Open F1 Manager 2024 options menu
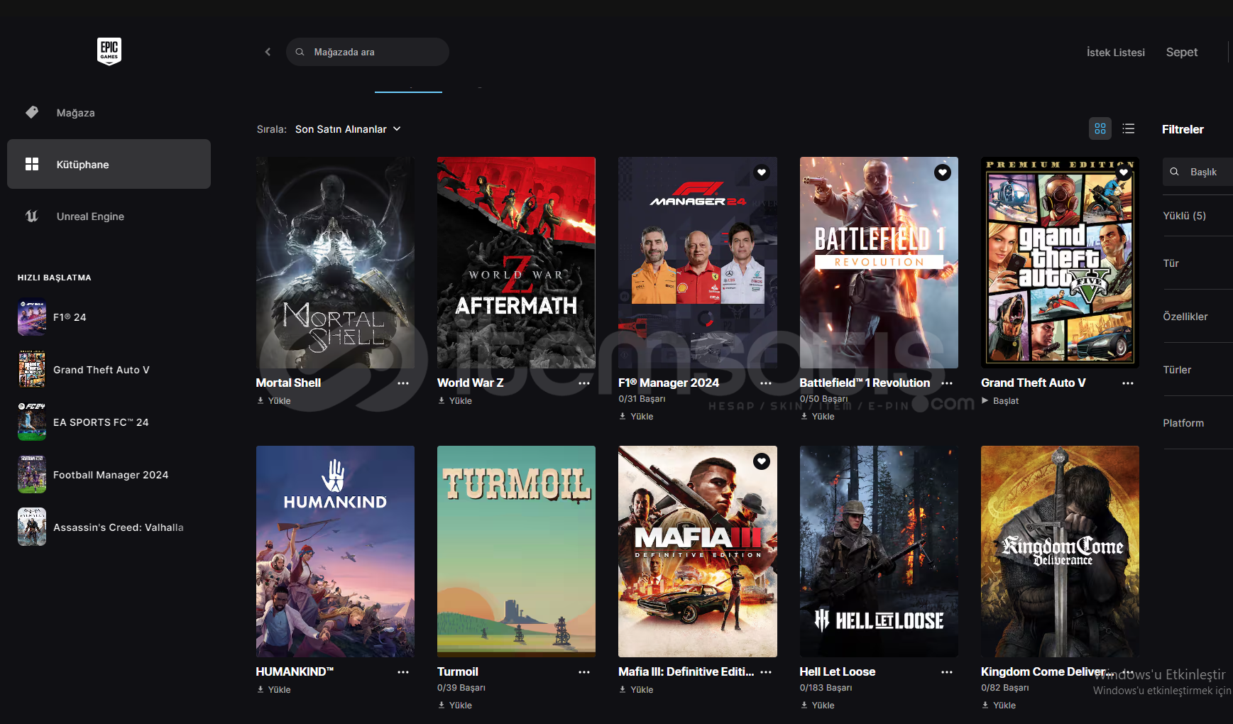 click(766, 383)
